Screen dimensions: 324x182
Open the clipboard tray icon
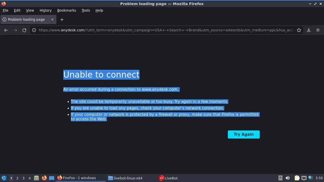click(297, 178)
